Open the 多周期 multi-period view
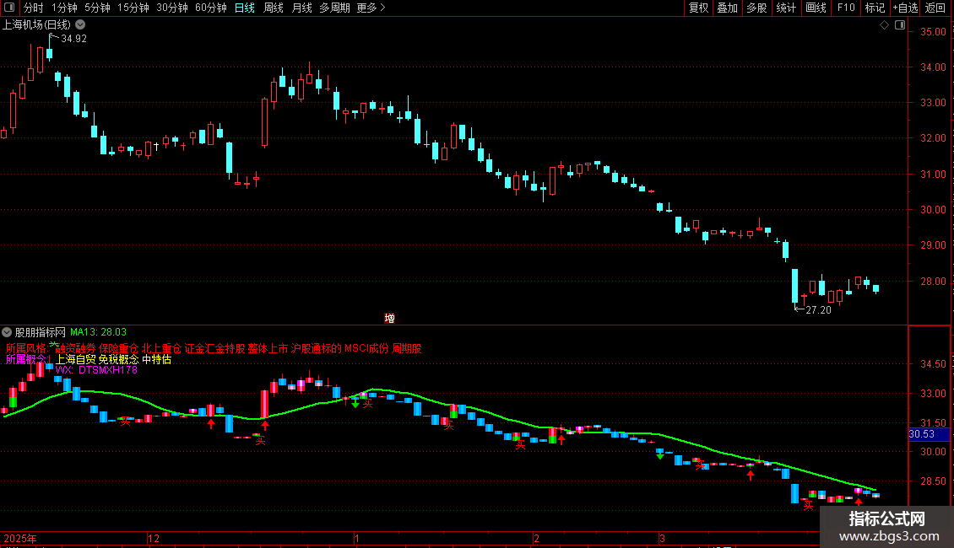Screen dimensions: 954x548 (x=334, y=8)
